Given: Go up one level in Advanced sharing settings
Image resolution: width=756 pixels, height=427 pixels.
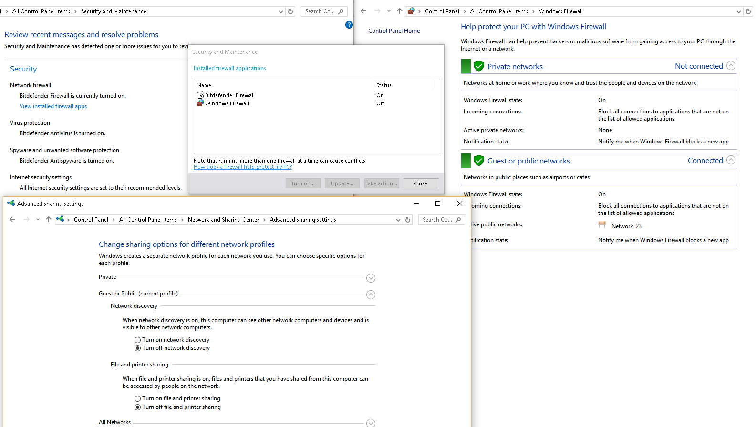Looking at the screenshot, I should [x=49, y=220].
